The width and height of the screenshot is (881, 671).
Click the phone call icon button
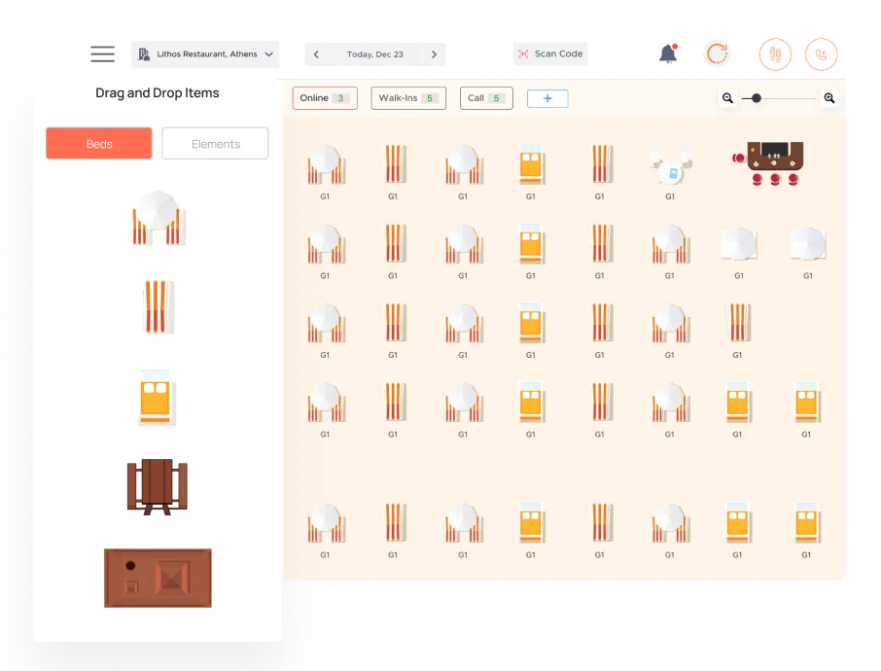[x=822, y=54]
